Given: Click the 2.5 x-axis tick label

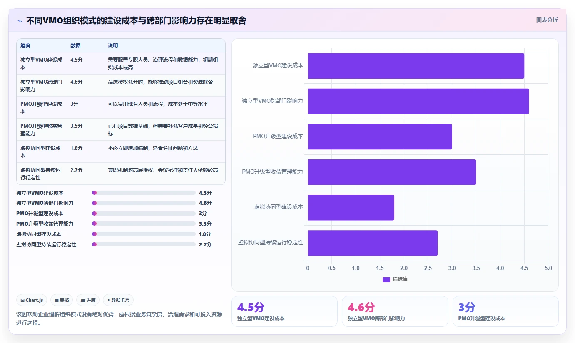Looking at the screenshot, I should 428,268.
